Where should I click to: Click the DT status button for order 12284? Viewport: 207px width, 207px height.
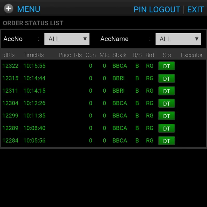[x=167, y=141]
